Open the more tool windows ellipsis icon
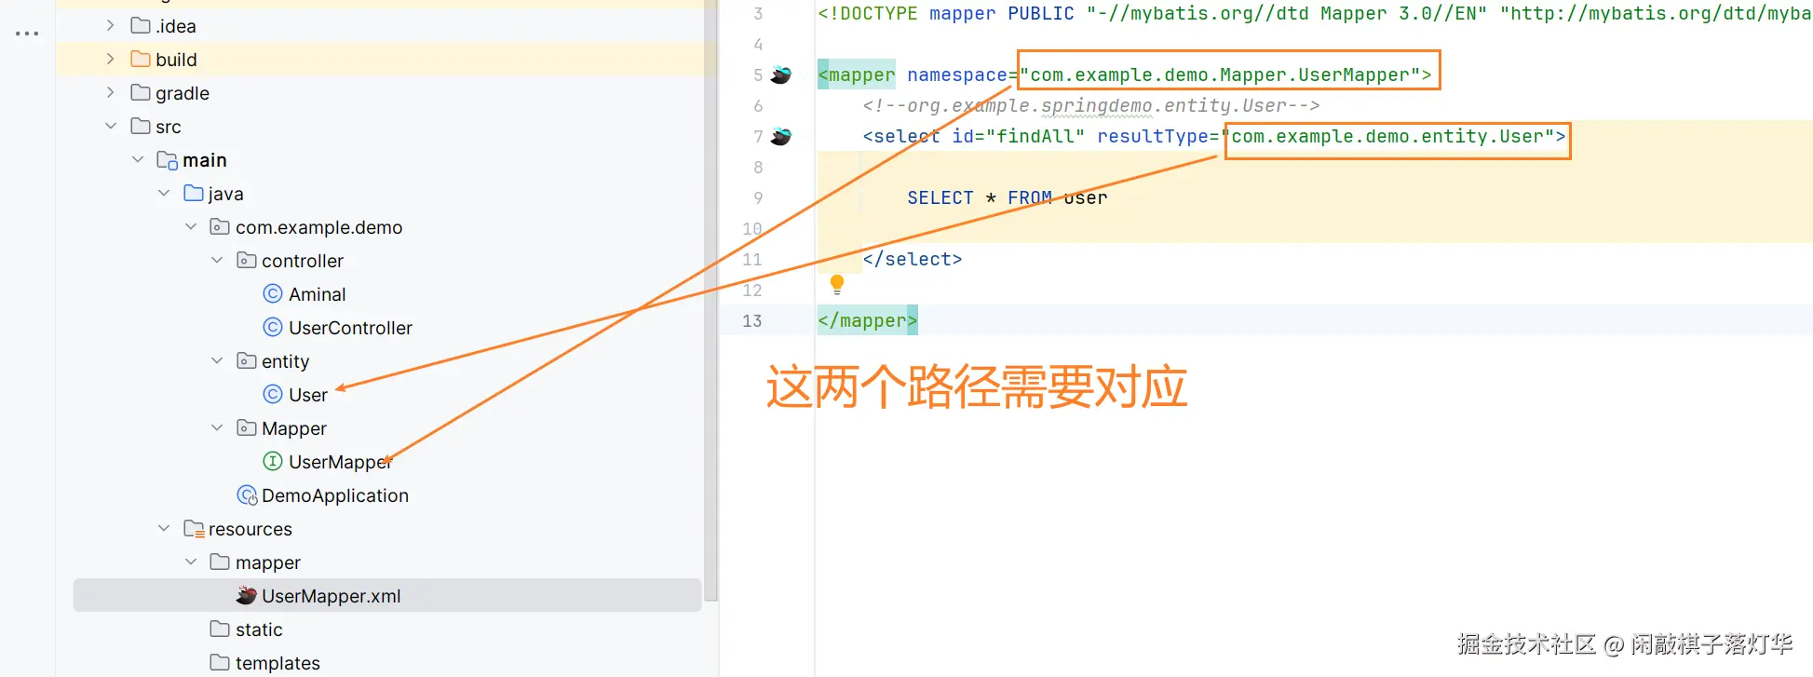The width and height of the screenshot is (1813, 677). [x=27, y=34]
